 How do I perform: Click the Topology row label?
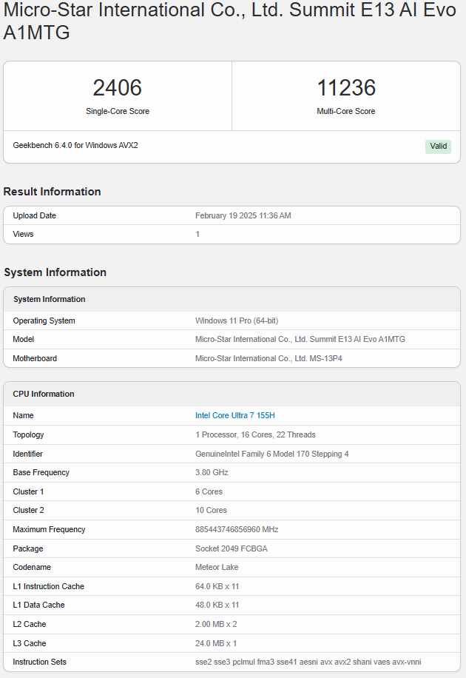[28, 434]
